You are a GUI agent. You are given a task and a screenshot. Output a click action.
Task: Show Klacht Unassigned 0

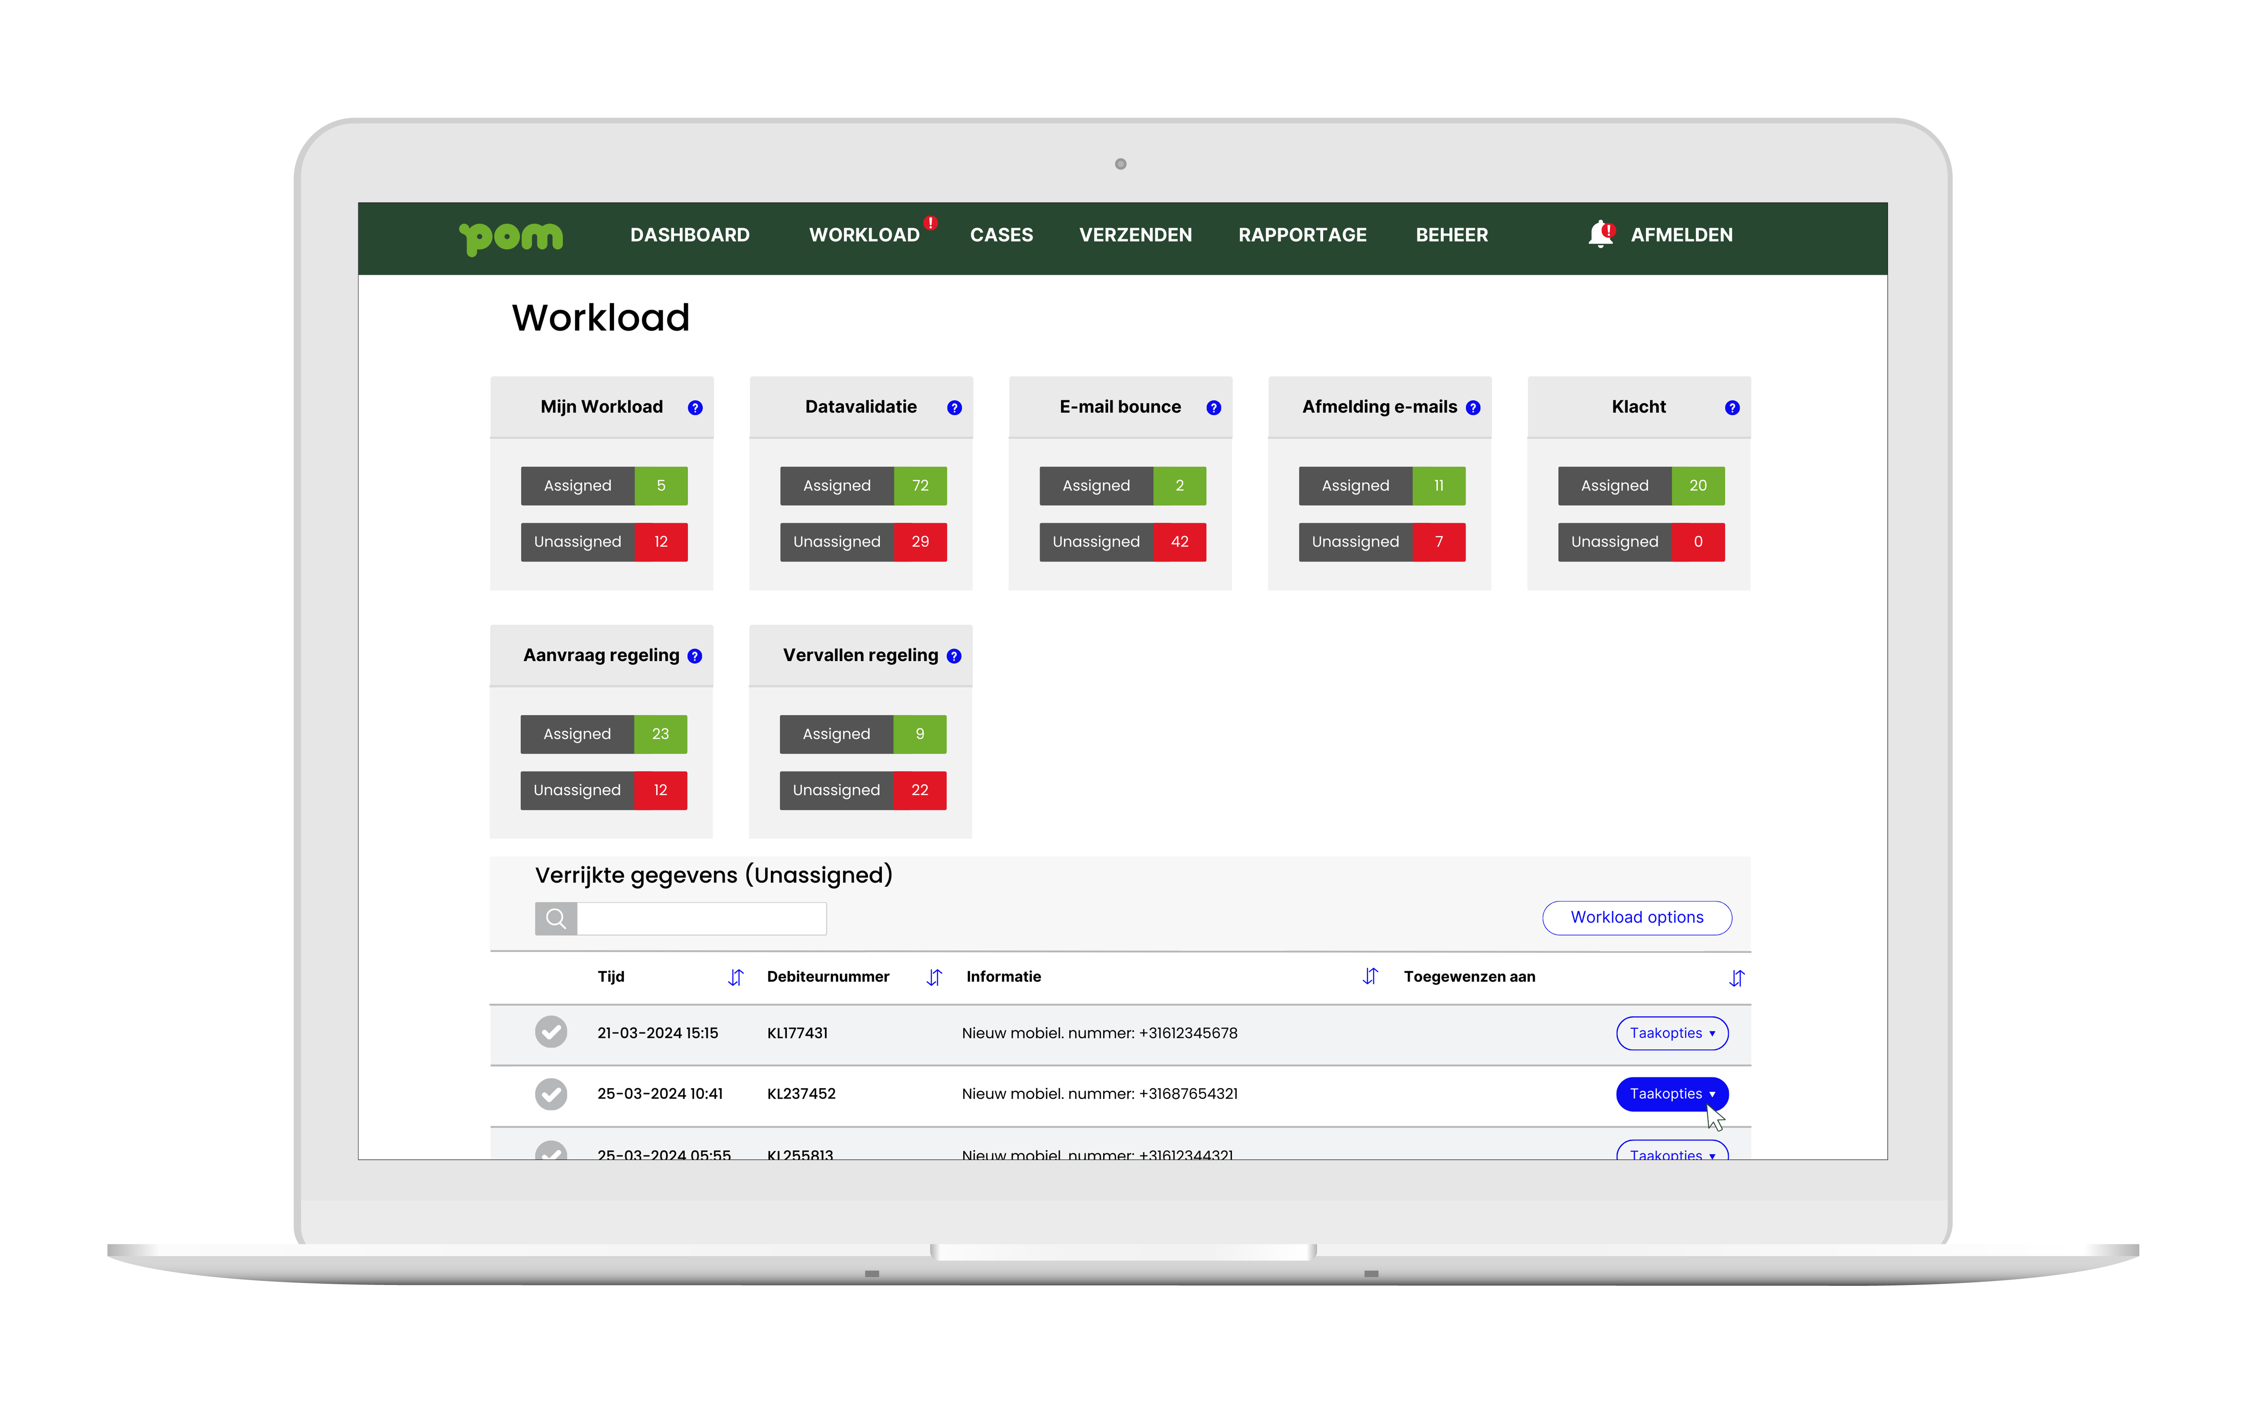click(1641, 542)
